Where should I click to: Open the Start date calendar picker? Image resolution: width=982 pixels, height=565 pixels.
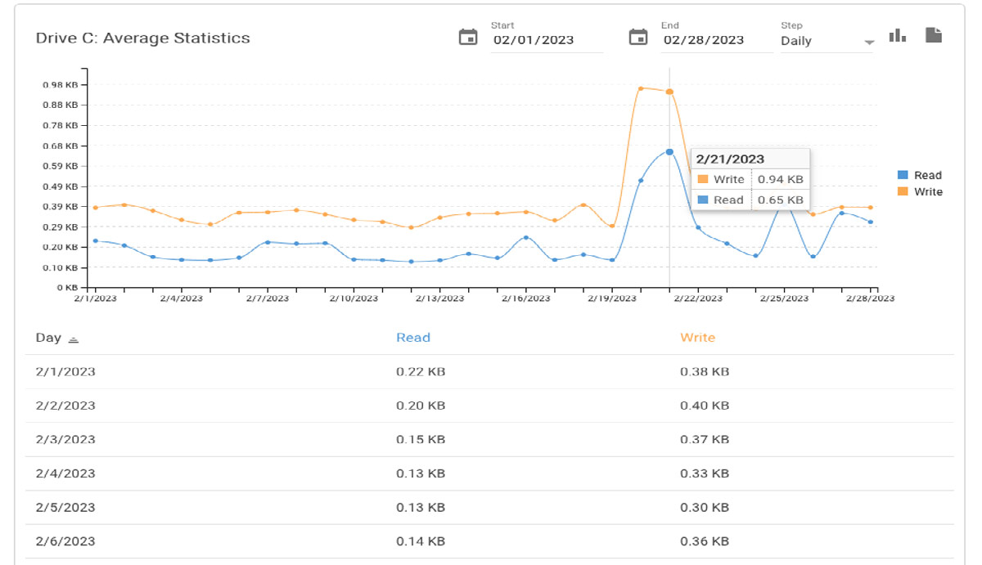click(x=468, y=36)
